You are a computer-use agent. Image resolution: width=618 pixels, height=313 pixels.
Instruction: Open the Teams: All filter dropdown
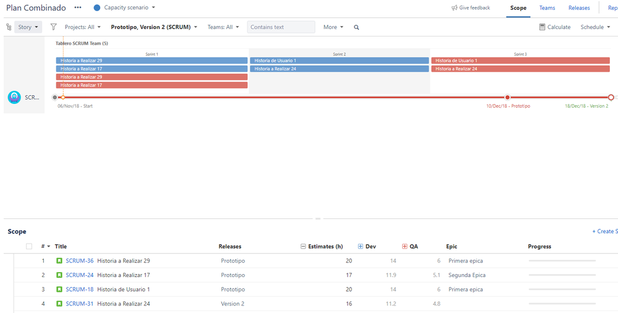[223, 27]
